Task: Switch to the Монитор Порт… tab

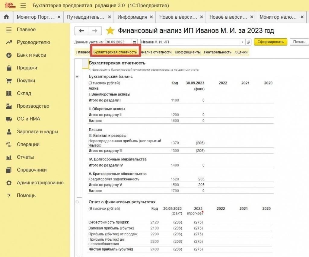Action: (x=35, y=17)
